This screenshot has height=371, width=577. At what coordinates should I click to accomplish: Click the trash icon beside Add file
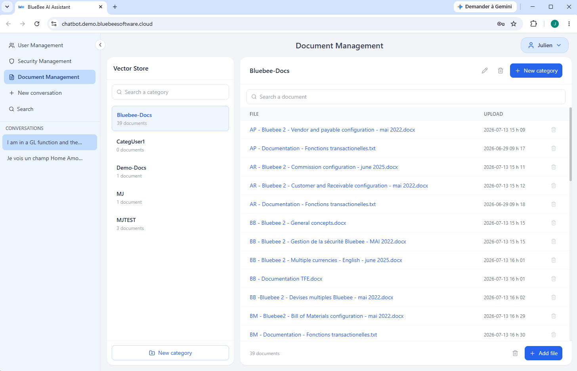point(515,353)
